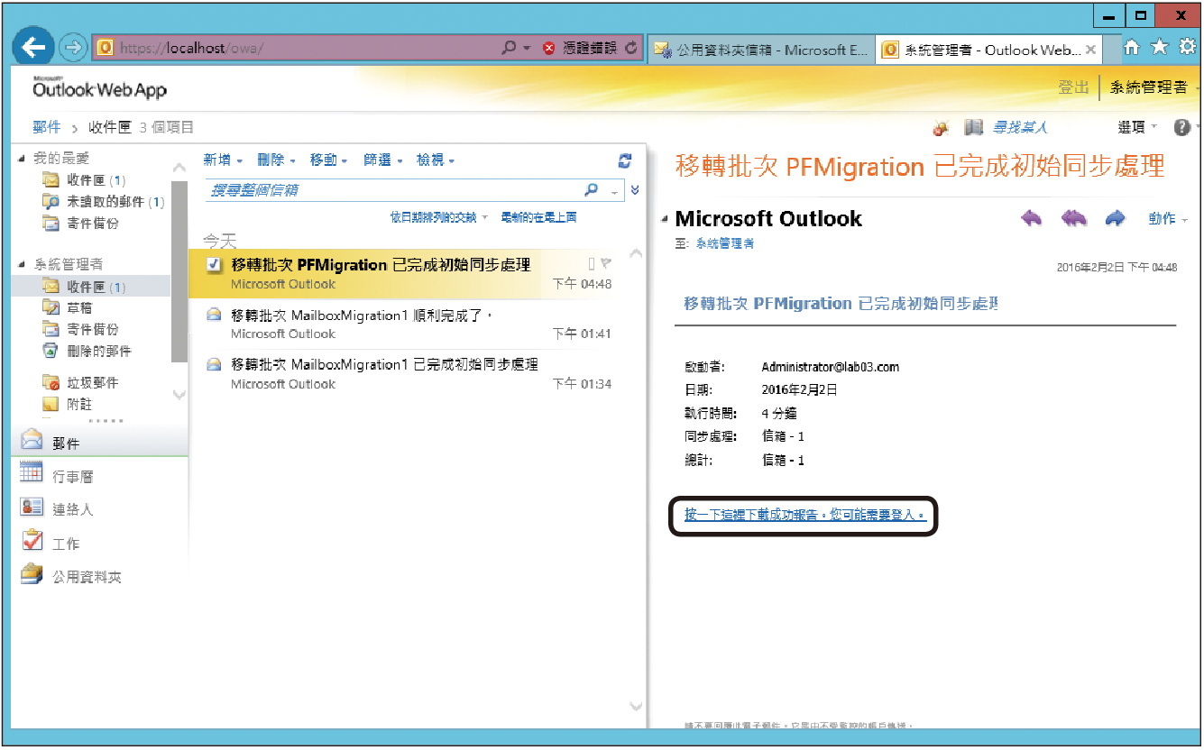The width and height of the screenshot is (1204, 750).
Task: Close the 系統管理者 Outlook Web tab
Action: point(1091,50)
